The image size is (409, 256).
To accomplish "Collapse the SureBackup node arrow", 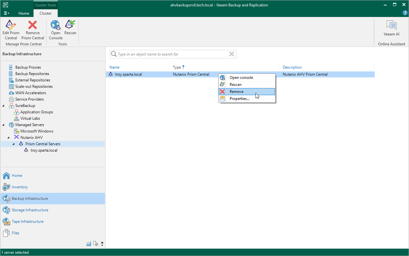I will pyautogui.click(x=4, y=106).
